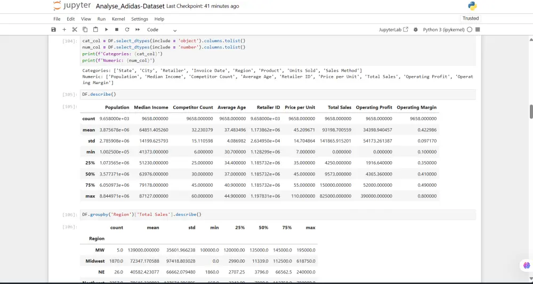Click the kernel status circle indicator
Viewport: 533px width, 284px height.
[x=470, y=30]
